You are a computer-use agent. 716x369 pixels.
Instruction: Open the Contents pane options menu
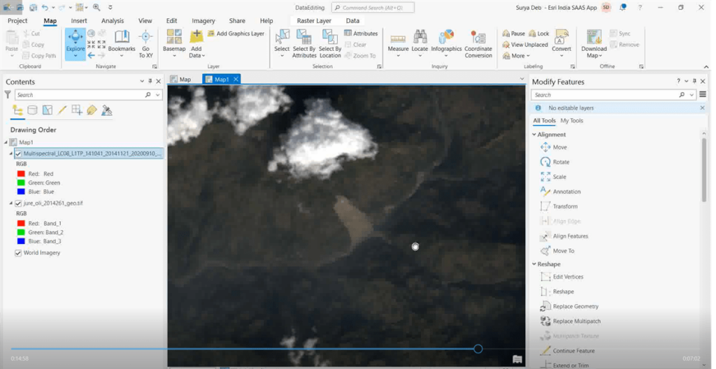(x=141, y=81)
